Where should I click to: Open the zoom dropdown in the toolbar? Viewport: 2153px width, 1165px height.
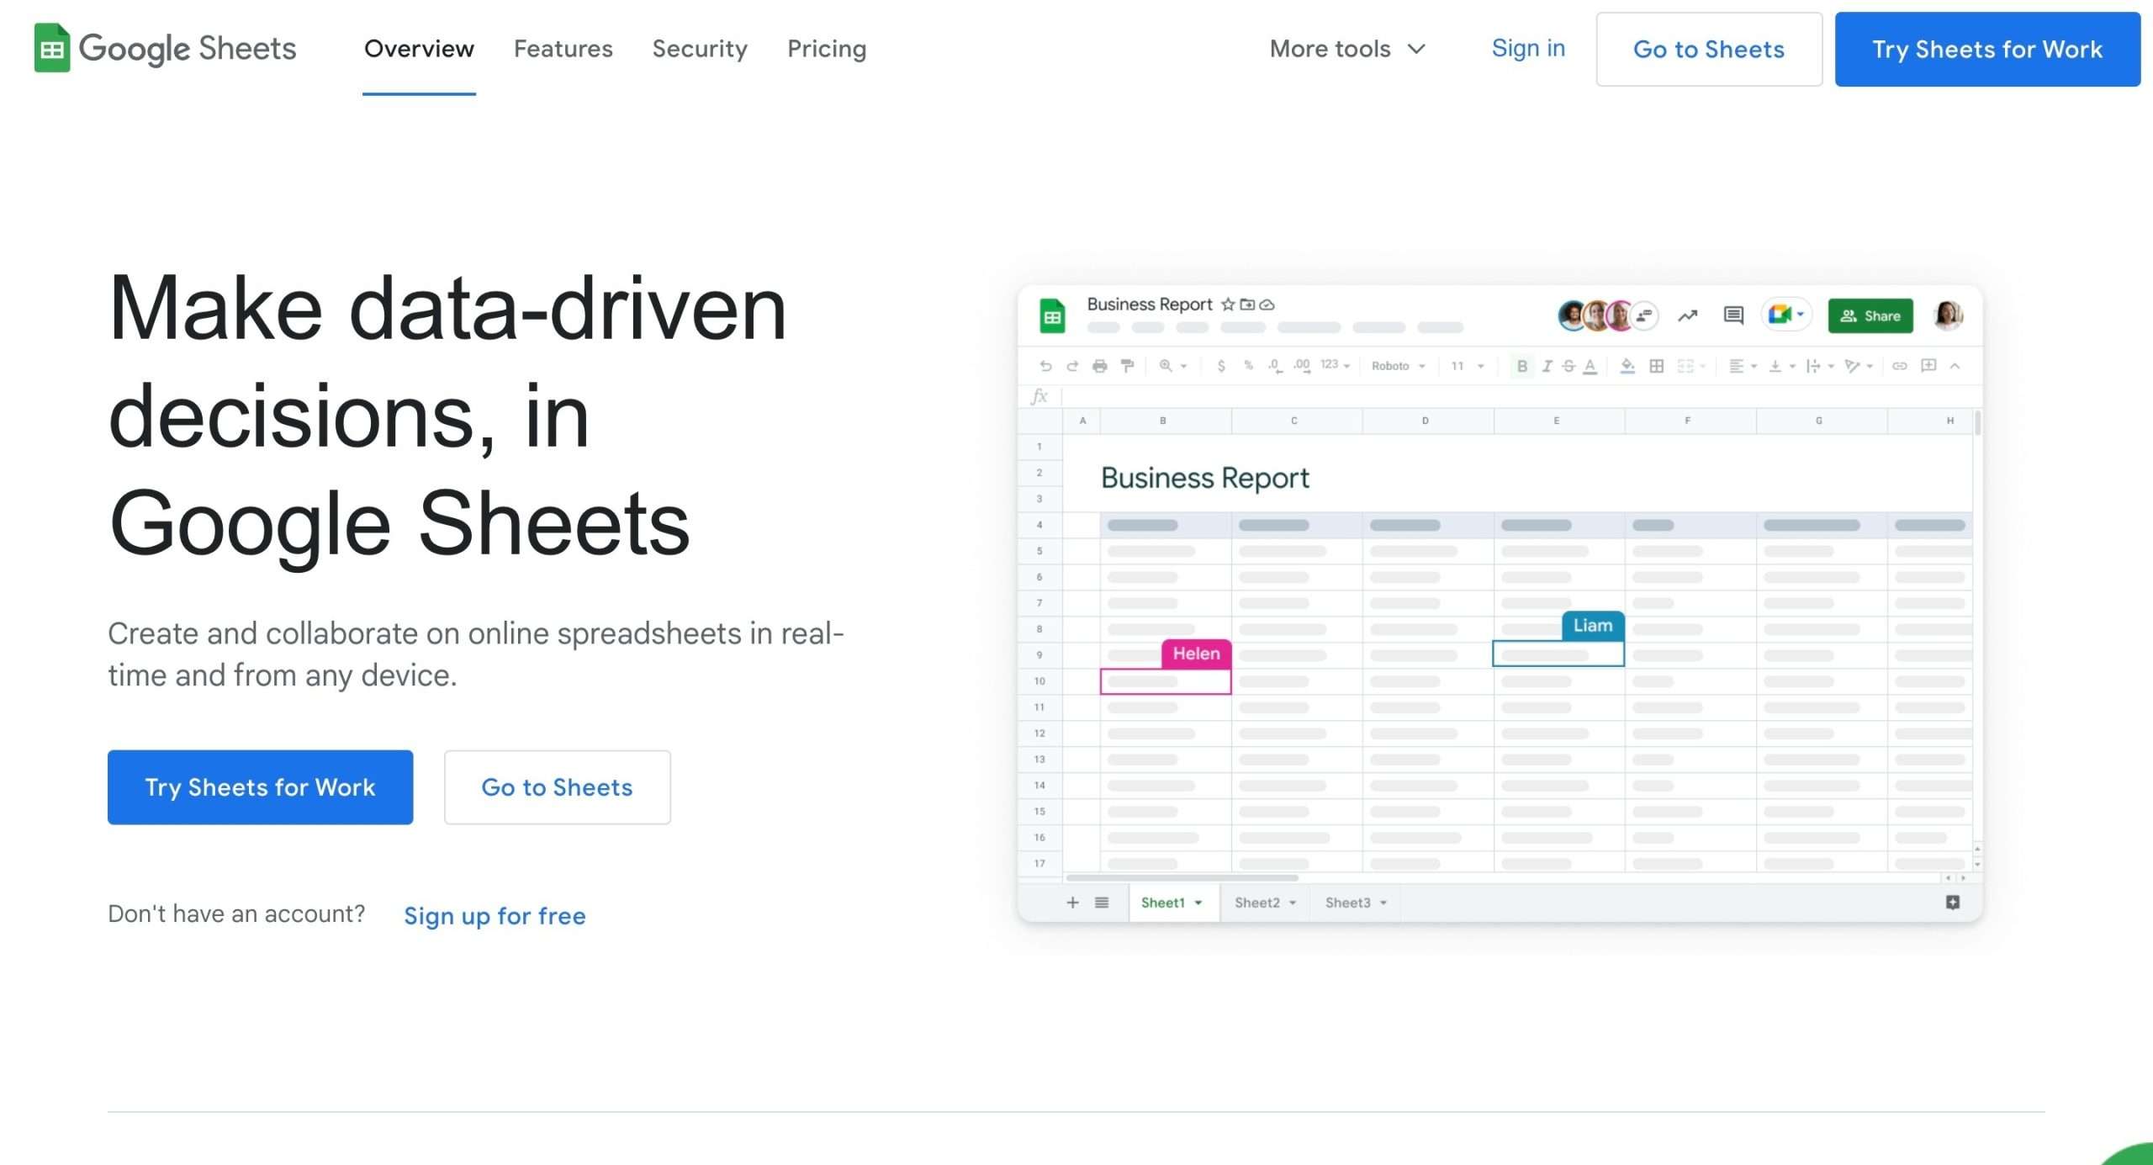[1172, 366]
